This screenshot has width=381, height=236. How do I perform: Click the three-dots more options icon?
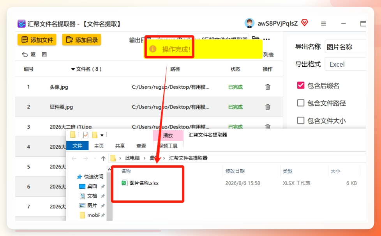pos(266,39)
